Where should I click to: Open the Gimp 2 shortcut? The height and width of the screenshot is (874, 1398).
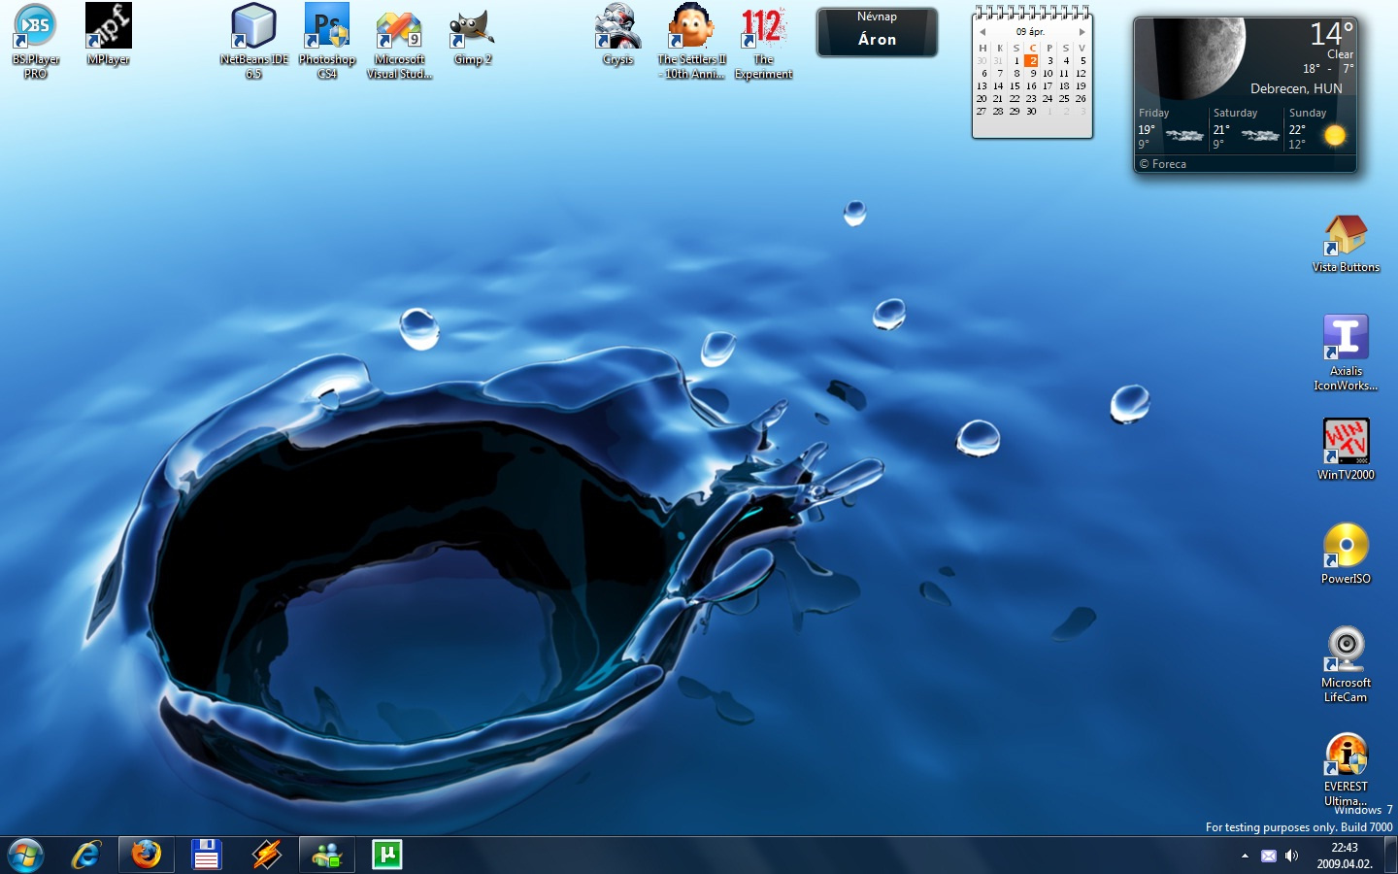tap(473, 37)
